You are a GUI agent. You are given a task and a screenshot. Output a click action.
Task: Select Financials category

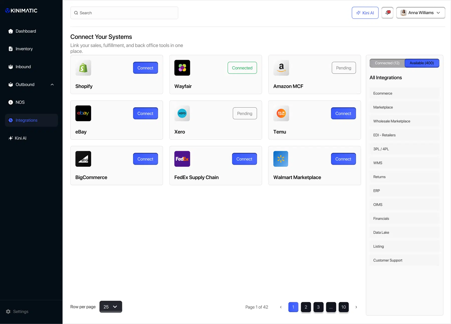(404, 218)
